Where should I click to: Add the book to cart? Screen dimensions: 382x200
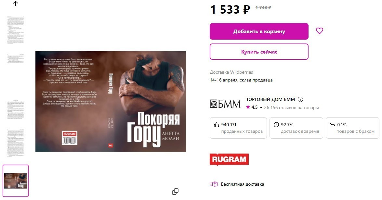(x=259, y=31)
